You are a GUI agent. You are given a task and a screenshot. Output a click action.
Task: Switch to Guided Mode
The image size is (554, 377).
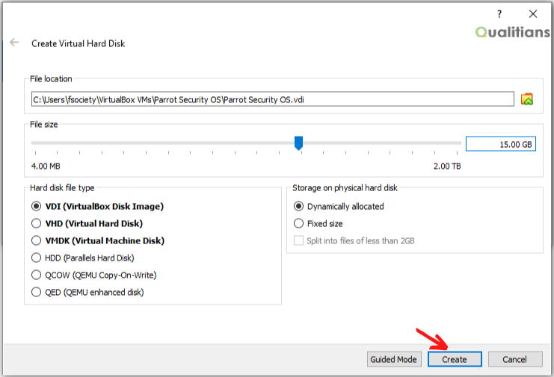[394, 359]
